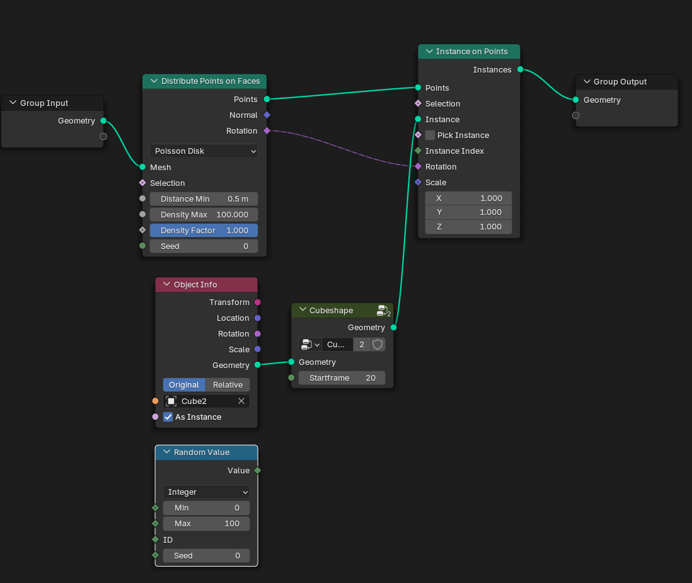
Task: Click the Cu... group name field
Action: 337,344
